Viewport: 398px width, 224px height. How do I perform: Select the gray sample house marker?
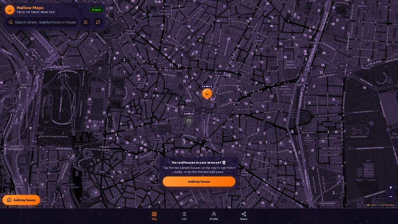pyautogui.click(x=189, y=121)
